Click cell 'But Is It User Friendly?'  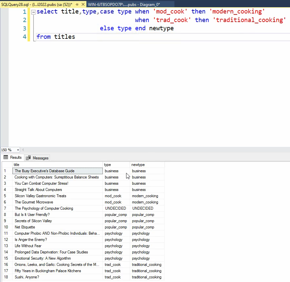pyautogui.click(x=57, y=215)
